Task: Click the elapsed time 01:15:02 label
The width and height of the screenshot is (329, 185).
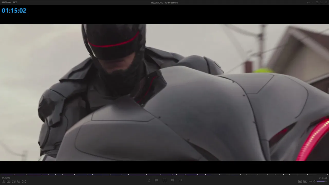Action: click(x=6, y=178)
